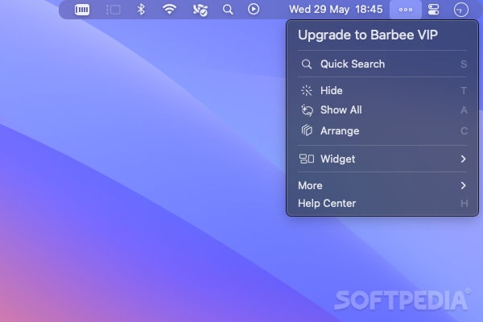Expand the Widget submenu chevron
The height and width of the screenshot is (322, 483).
coord(464,159)
